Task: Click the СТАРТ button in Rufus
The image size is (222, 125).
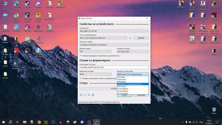Action: 125,96
